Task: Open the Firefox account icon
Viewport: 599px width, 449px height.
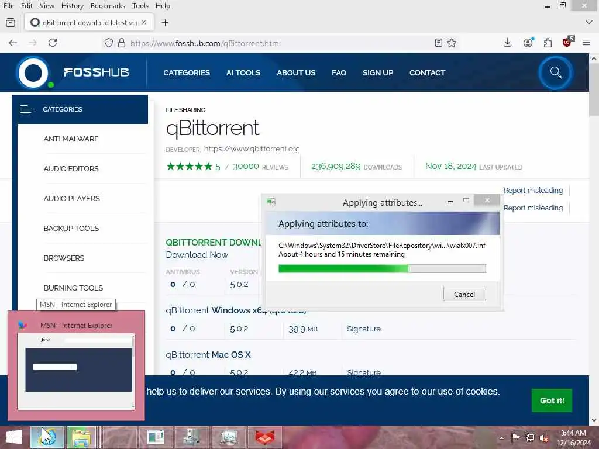Action: coord(528,43)
